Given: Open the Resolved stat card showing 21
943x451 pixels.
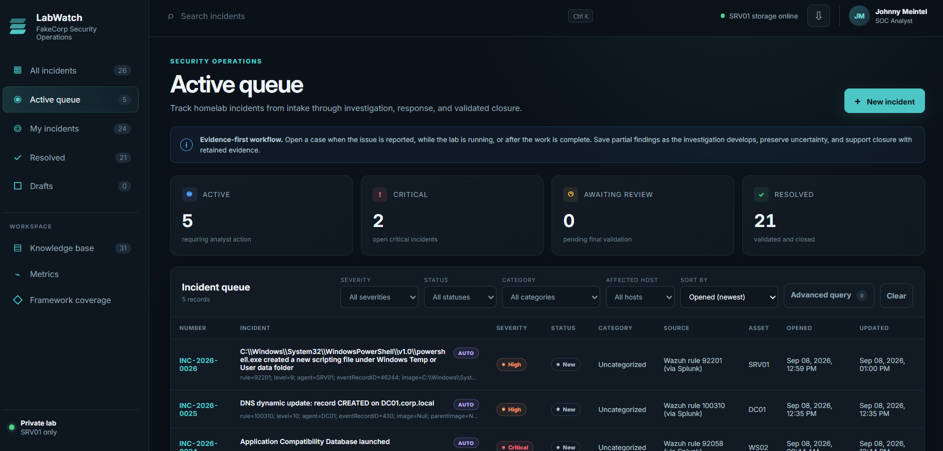Looking at the screenshot, I should (x=833, y=215).
